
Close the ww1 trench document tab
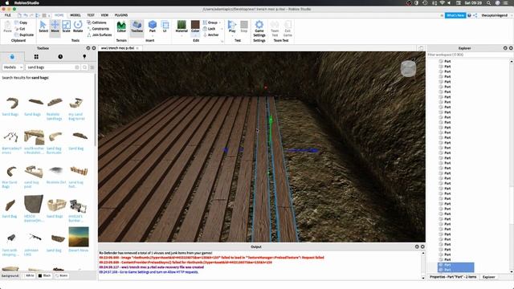pos(137,48)
